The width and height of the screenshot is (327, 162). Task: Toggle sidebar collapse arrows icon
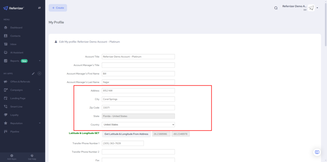39,8
